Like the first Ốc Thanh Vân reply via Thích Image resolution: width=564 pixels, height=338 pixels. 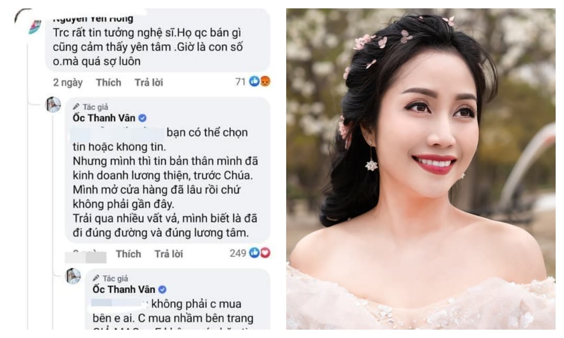(128, 254)
